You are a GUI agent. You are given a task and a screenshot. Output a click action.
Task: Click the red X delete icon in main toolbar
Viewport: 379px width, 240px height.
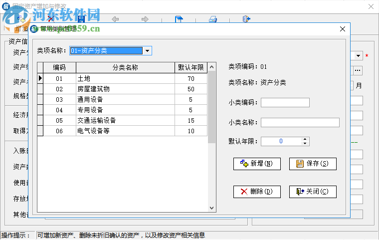pos(51,19)
